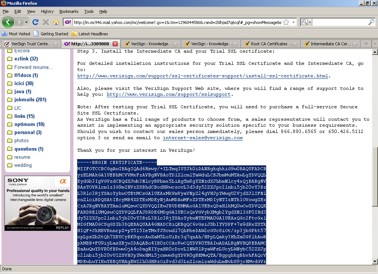378x274 pixels.
Task: Open the H1docs (1) folder
Action: [x=26, y=75]
